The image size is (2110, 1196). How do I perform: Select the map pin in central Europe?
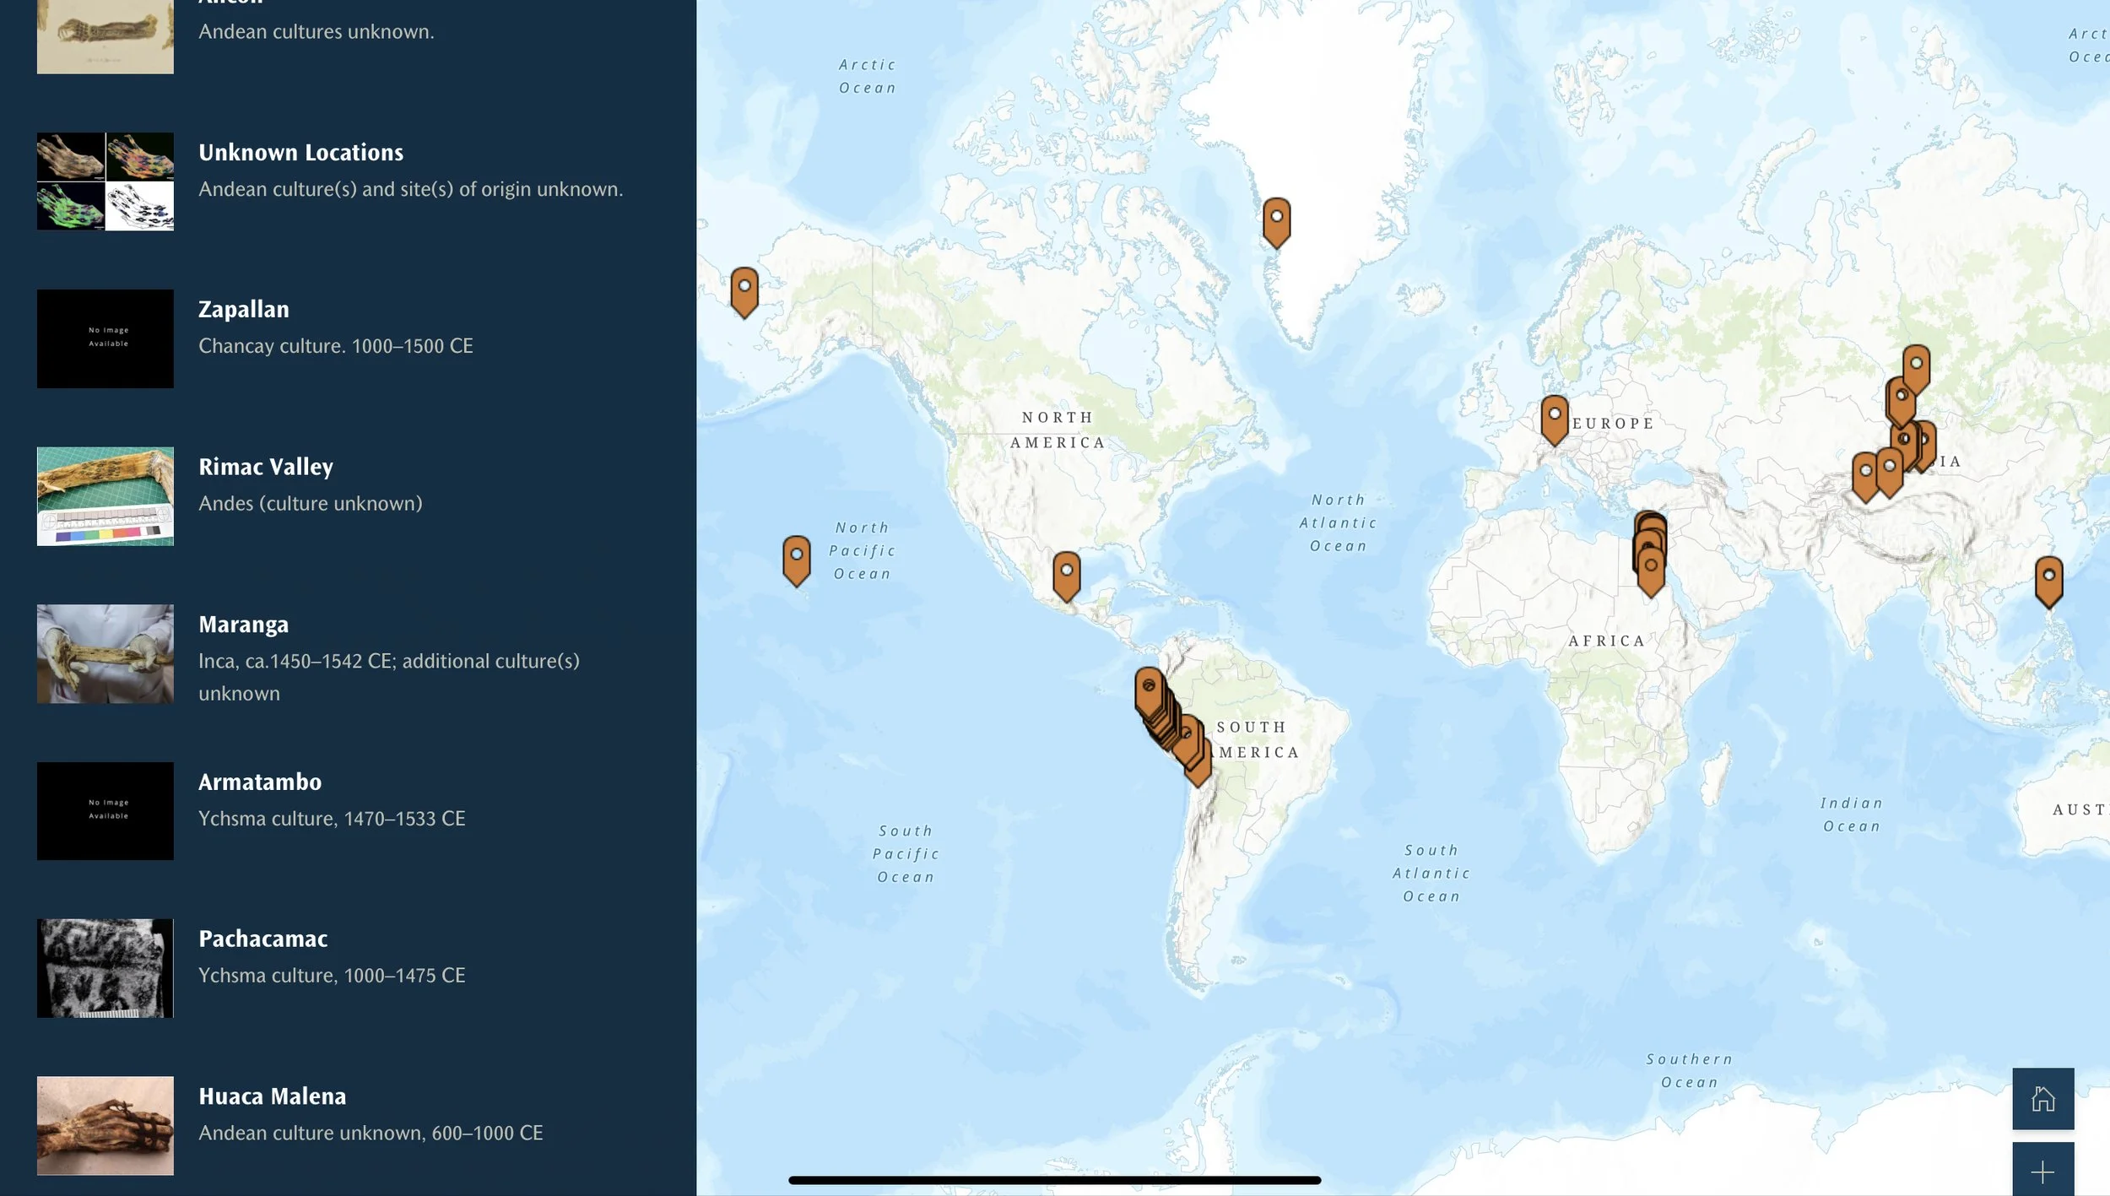pyautogui.click(x=1554, y=417)
